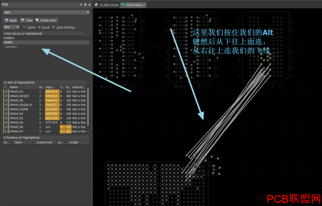Click the Apply filter button
The height and width of the screenshot is (206, 322).
coord(11,20)
